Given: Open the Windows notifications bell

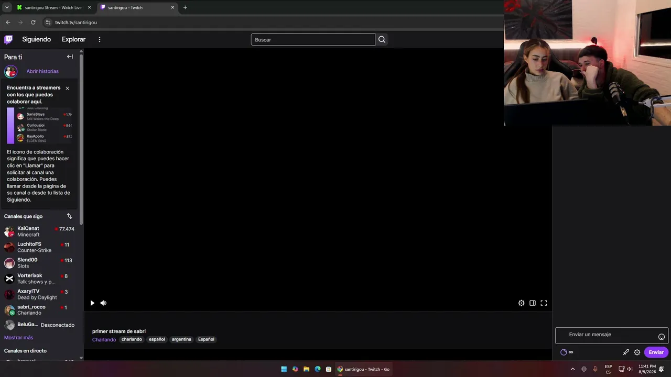Looking at the screenshot, I should coord(662,369).
